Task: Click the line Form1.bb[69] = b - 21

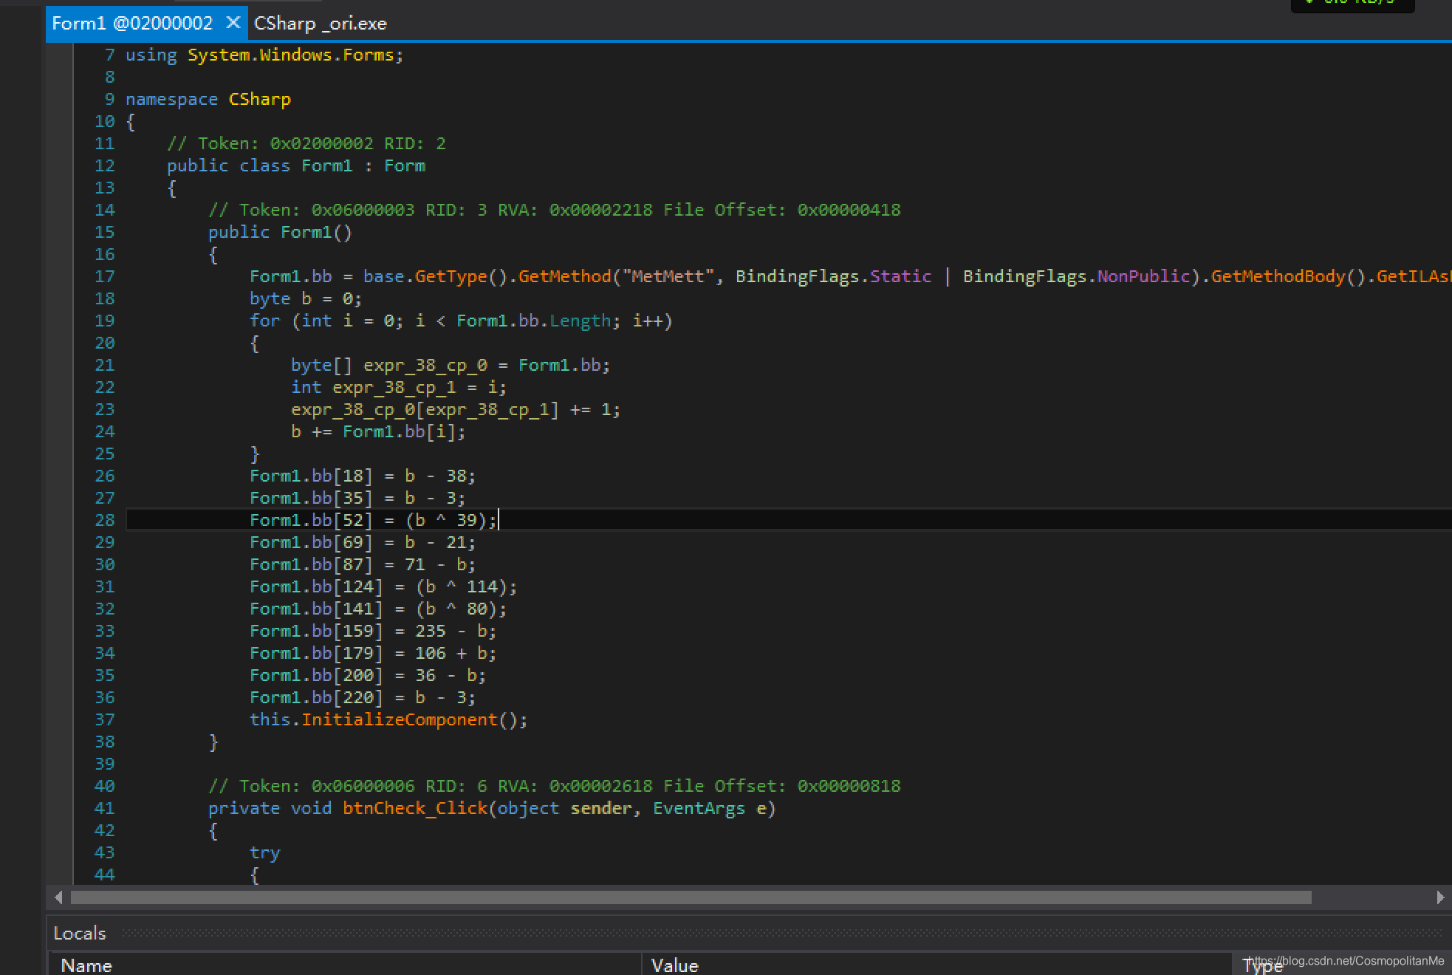Action: pos(363,542)
